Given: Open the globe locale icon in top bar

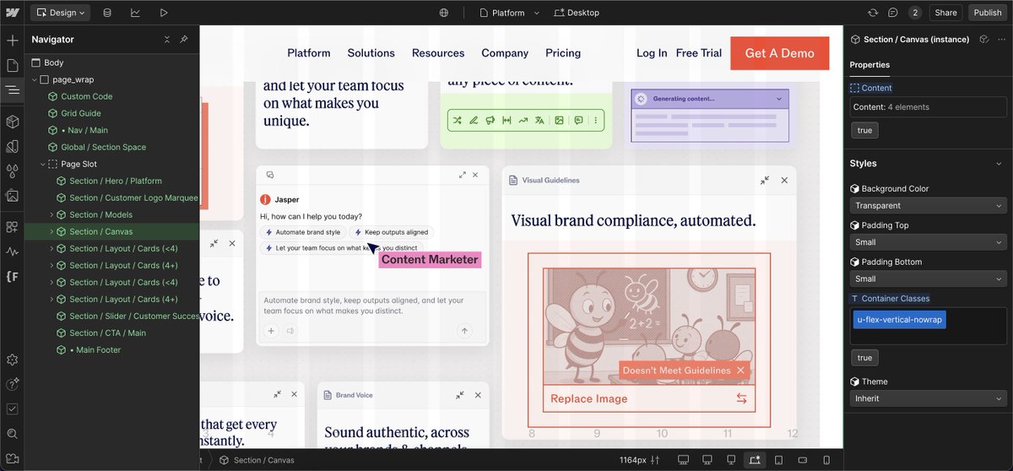Looking at the screenshot, I should tap(444, 13).
